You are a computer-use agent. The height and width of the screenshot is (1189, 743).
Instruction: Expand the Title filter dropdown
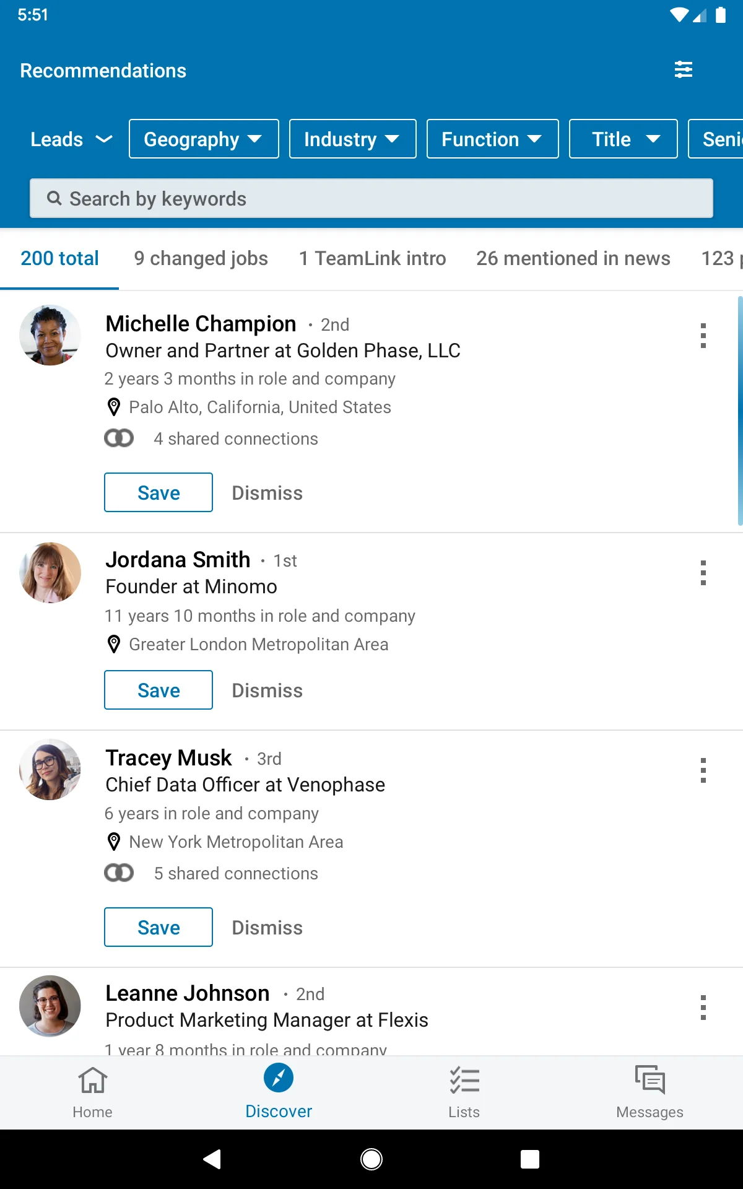pyautogui.click(x=624, y=139)
